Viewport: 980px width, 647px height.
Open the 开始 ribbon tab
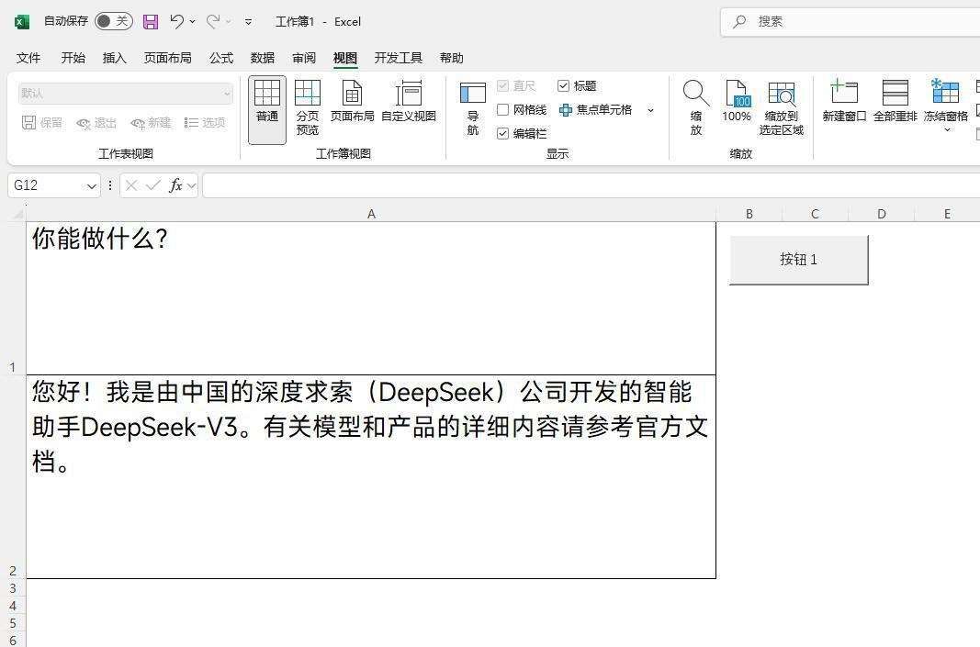[x=72, y=57]
